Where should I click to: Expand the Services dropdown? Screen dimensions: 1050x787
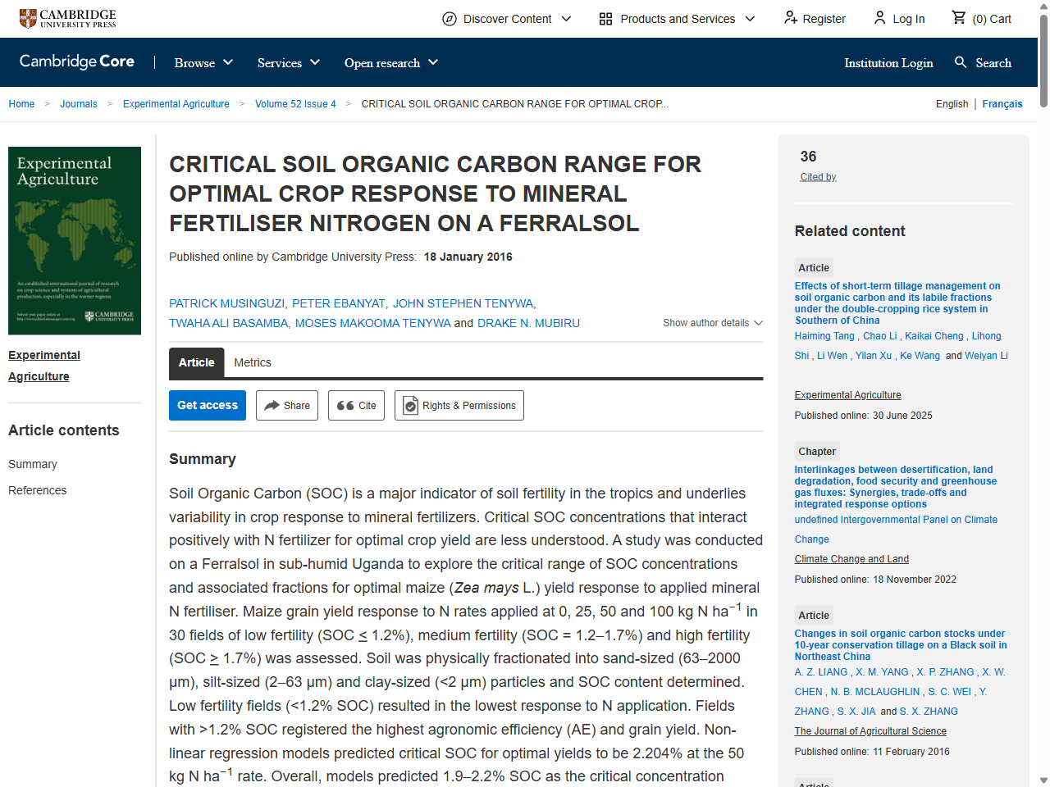(288, 62)
